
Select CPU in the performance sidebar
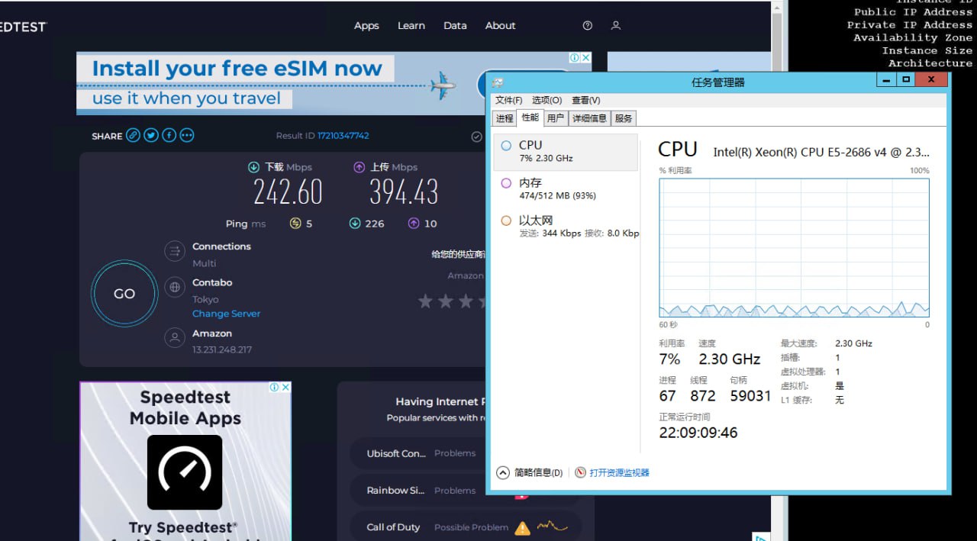566,152
